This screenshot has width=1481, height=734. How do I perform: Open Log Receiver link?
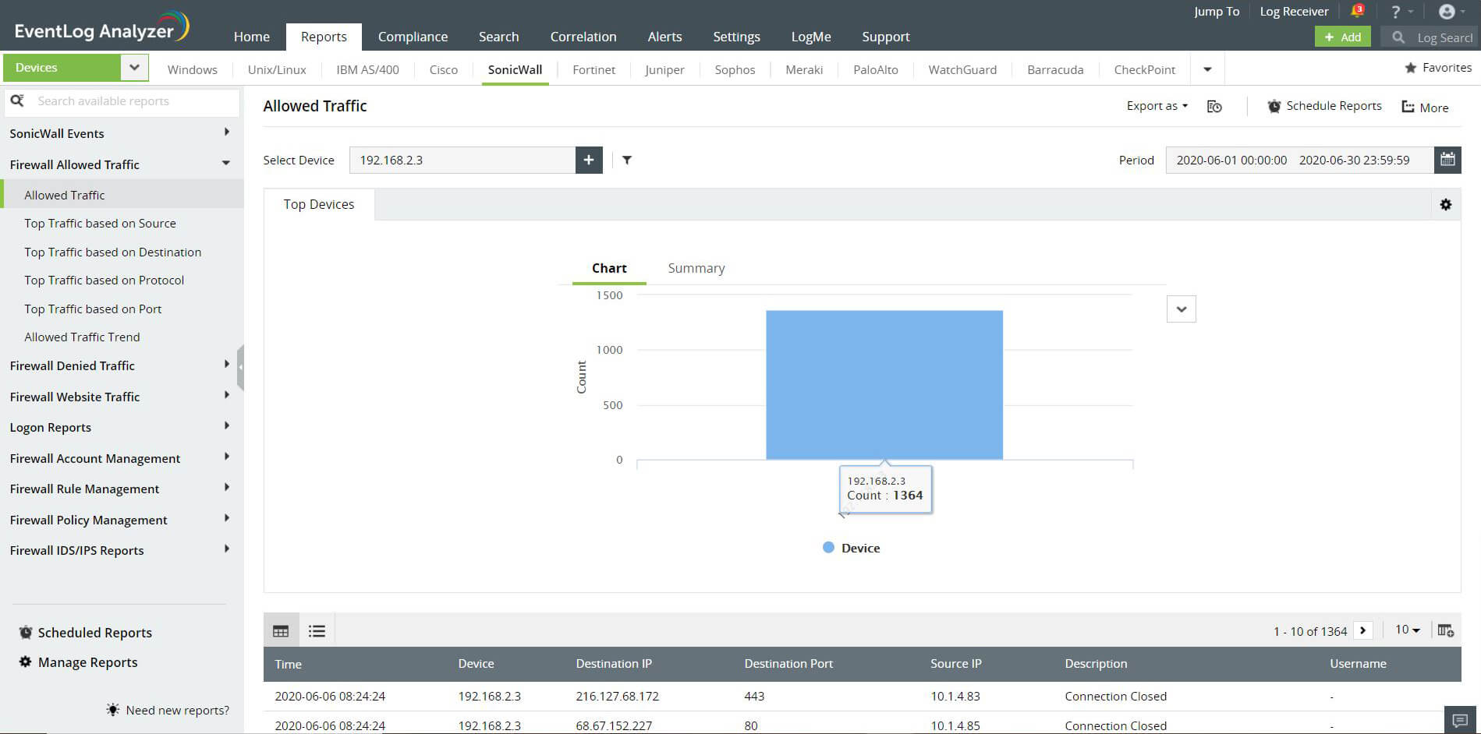pos(1294,11)
